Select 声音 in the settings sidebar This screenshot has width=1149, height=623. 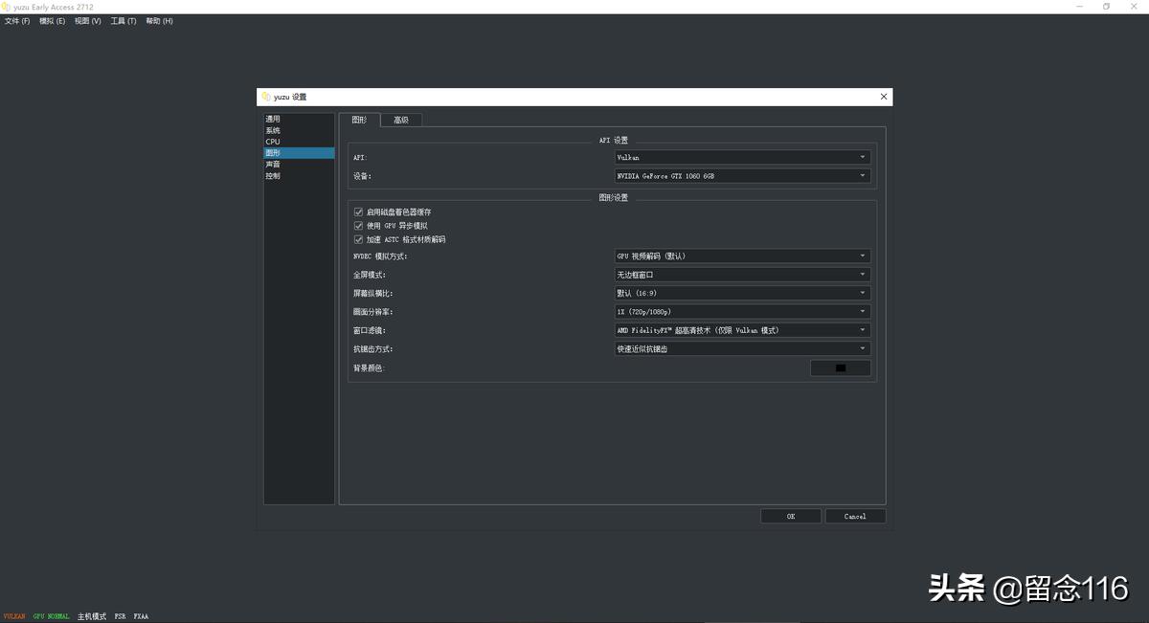(x=274, y=165)
